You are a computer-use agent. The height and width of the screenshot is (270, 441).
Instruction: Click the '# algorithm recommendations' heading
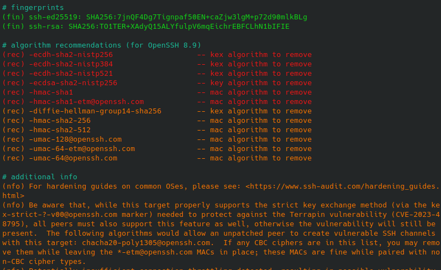(x=102, y=45)
